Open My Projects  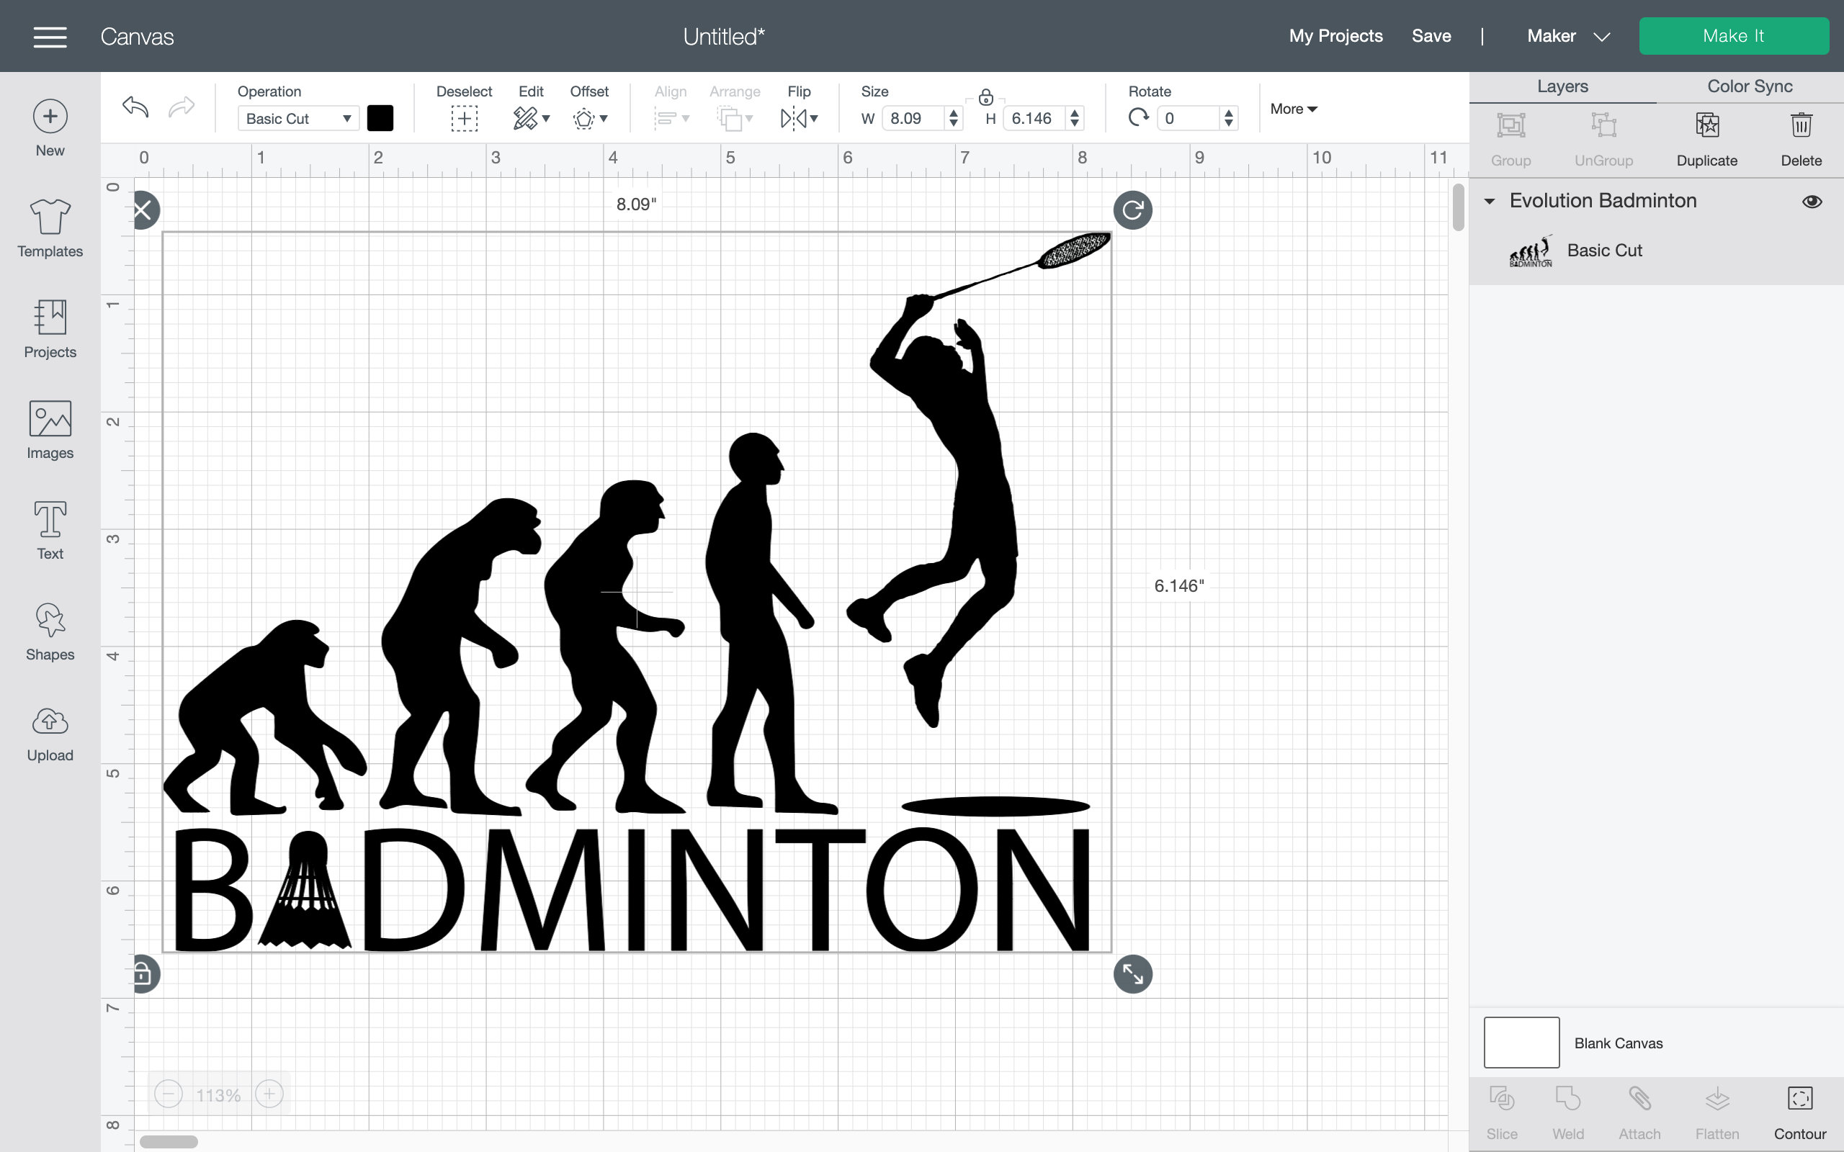point(1335,35)
